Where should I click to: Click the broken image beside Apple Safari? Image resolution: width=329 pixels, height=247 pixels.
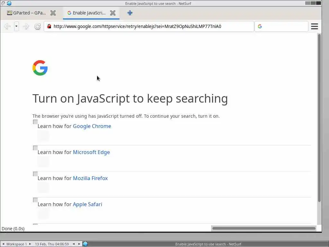[35, 200]
